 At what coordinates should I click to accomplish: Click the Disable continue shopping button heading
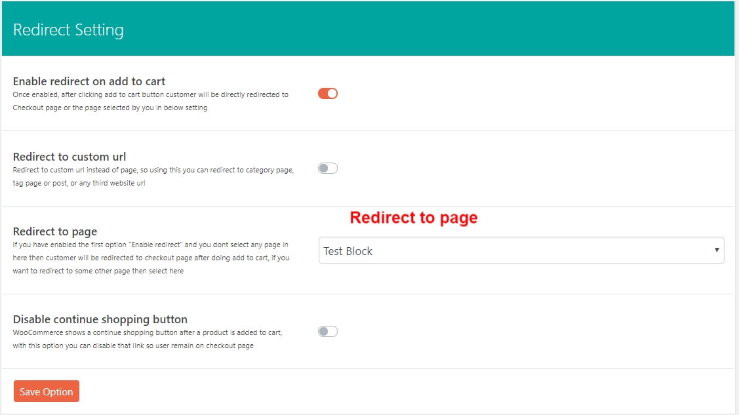pos(100,319)
